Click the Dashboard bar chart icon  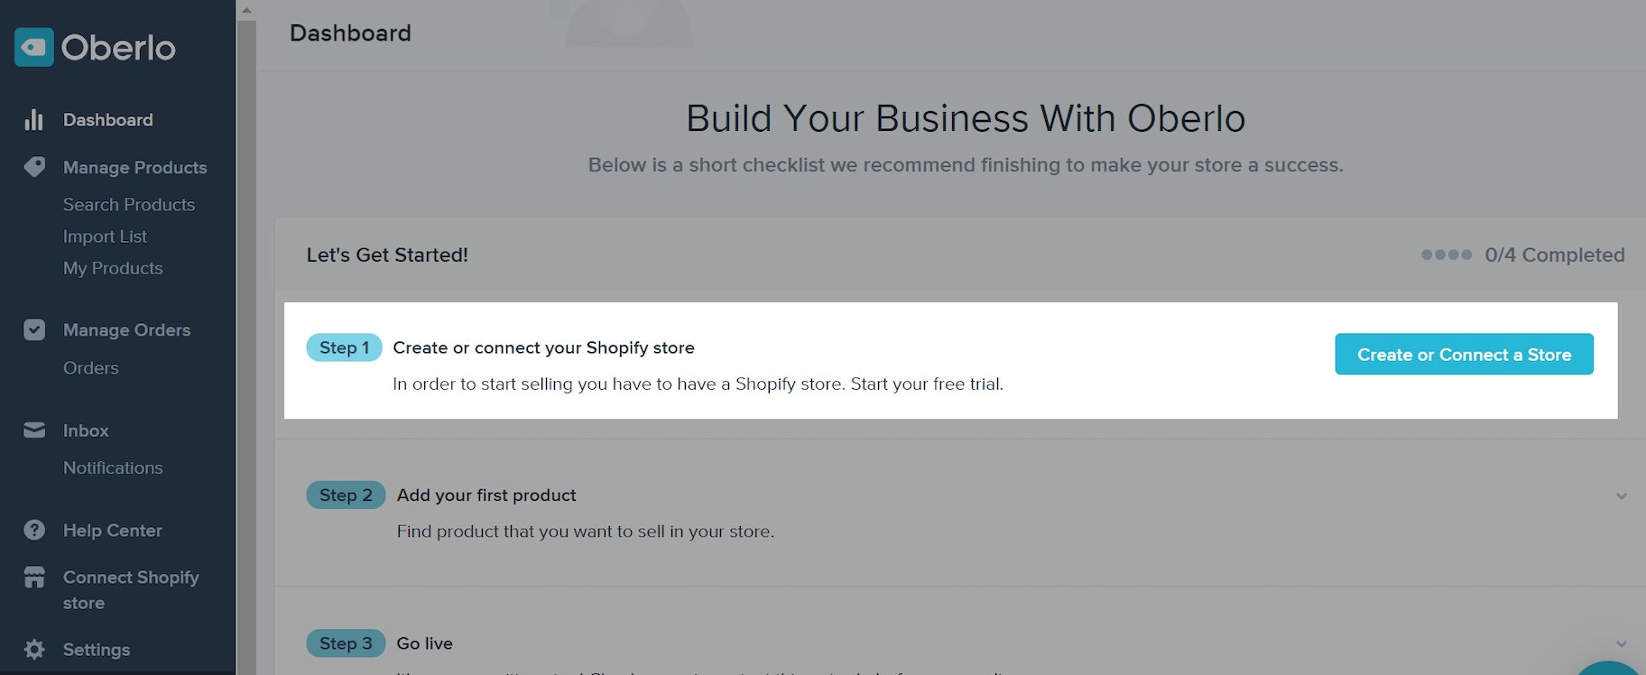click(x=34, y=120)
